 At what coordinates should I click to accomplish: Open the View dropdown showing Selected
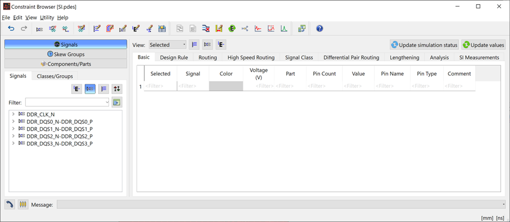point(167,45)
